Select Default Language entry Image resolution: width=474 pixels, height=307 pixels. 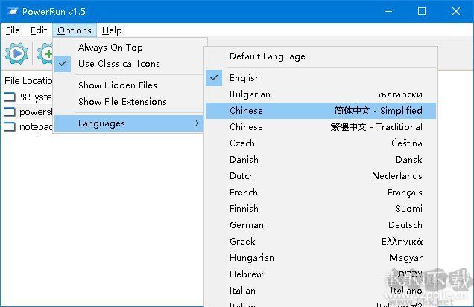point(321,56)
